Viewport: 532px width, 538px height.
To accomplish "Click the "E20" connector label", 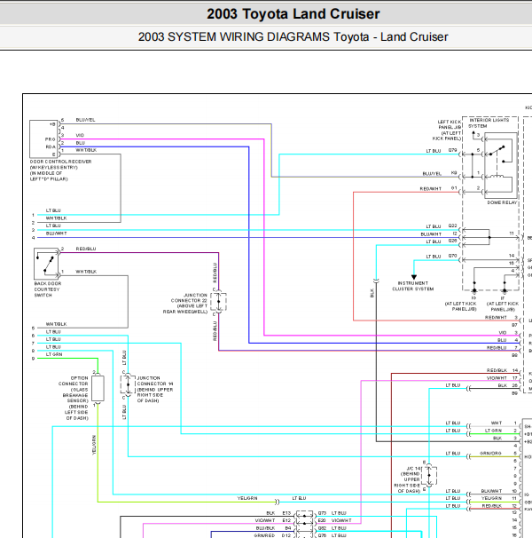I will click(x=322, y=520).
